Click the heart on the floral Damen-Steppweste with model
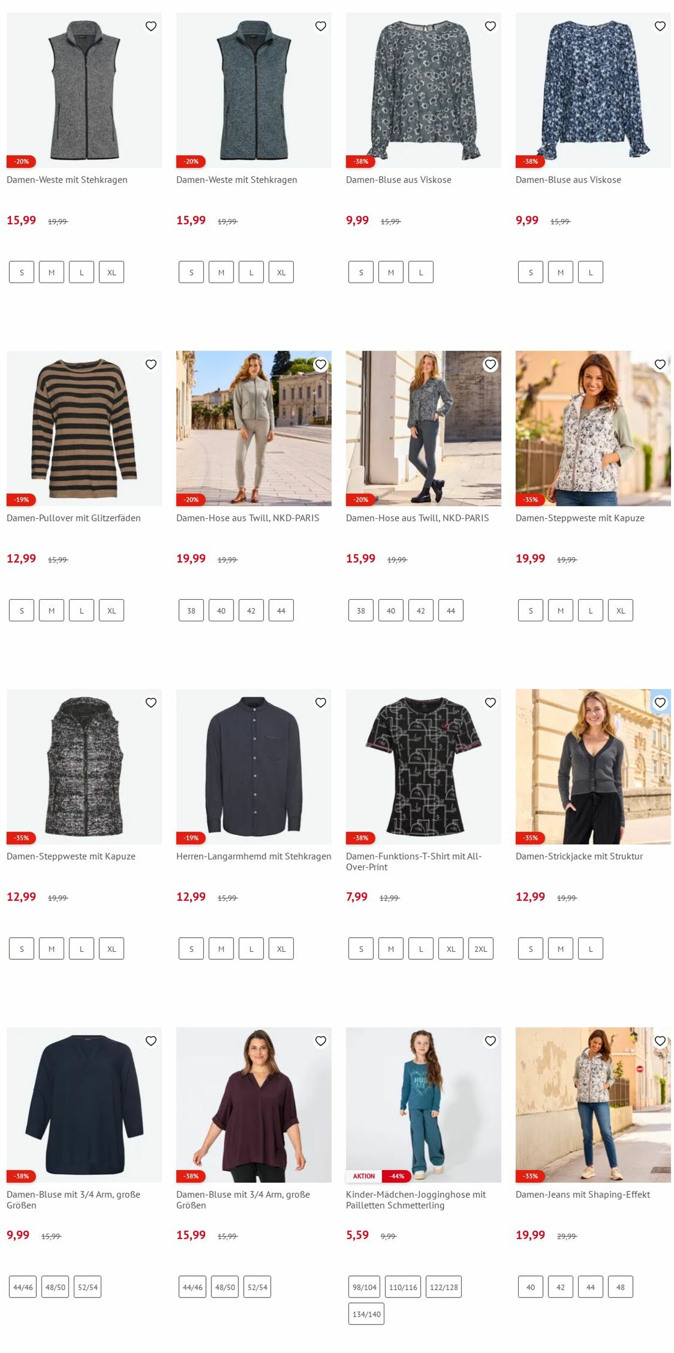This screenshot has width=674, height=1353. point(660,365)
